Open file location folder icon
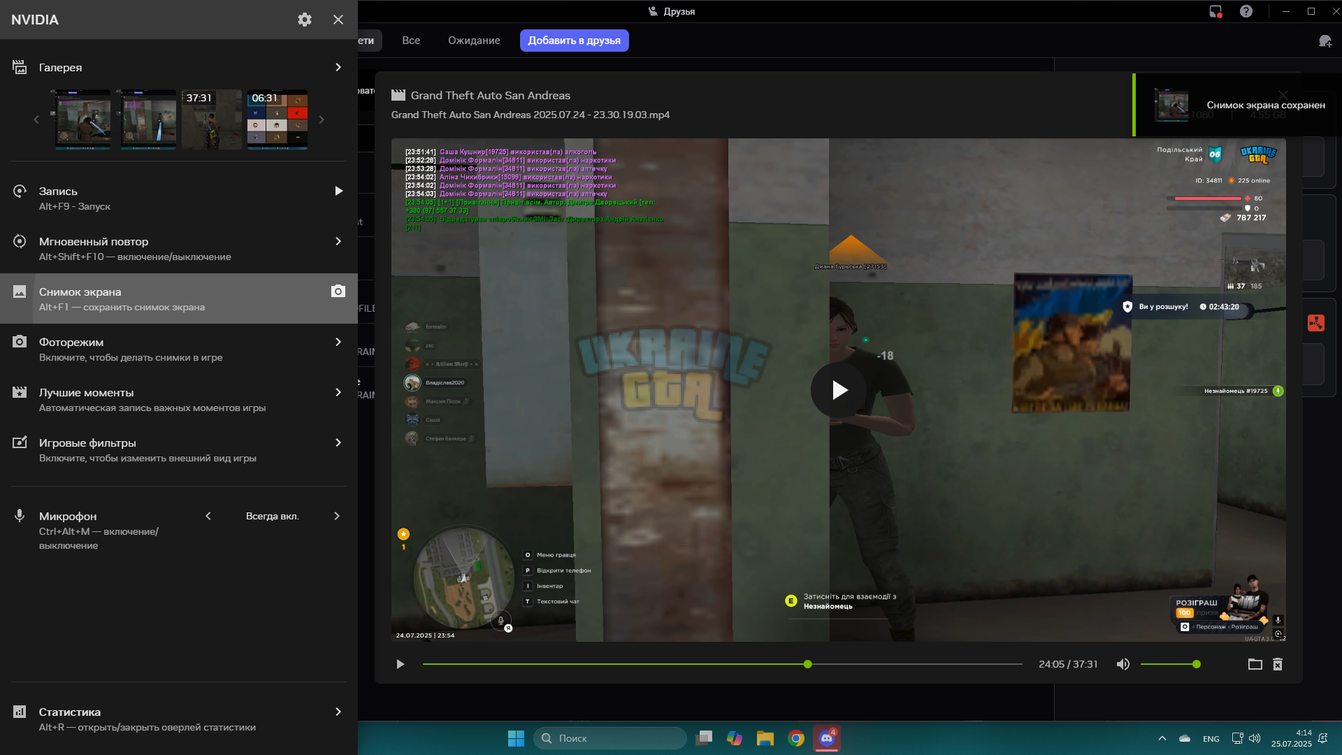Screen dimensions: 1342x755 [1255, 664]
